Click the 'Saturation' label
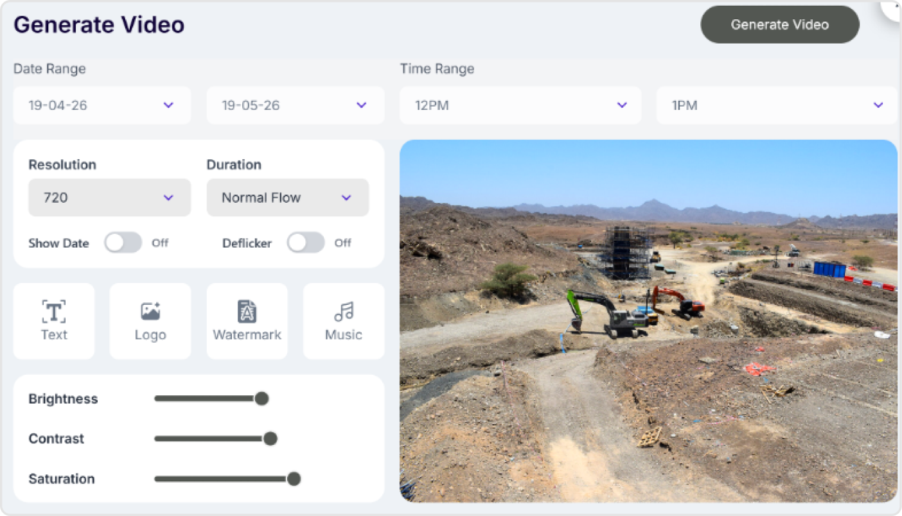The image size is (902, 516). (62, 479)
